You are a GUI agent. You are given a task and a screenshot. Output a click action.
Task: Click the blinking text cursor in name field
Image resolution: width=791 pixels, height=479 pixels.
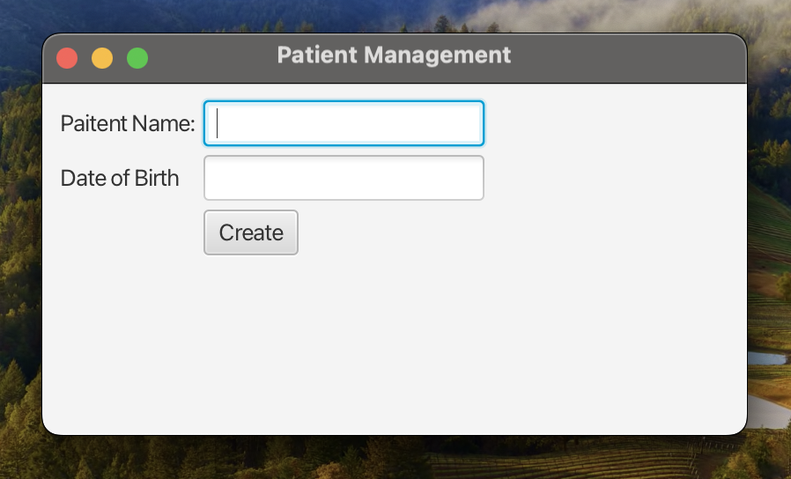click(x=218, y=123)
